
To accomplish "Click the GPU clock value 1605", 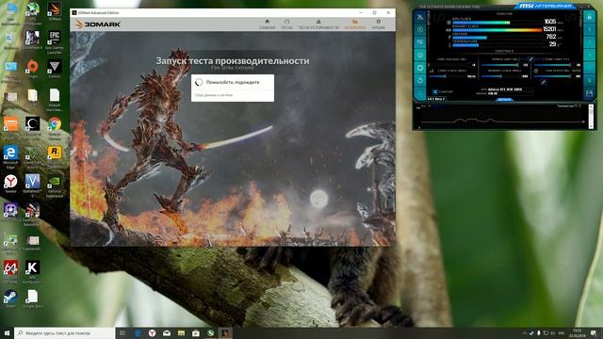I will (550, 22).
